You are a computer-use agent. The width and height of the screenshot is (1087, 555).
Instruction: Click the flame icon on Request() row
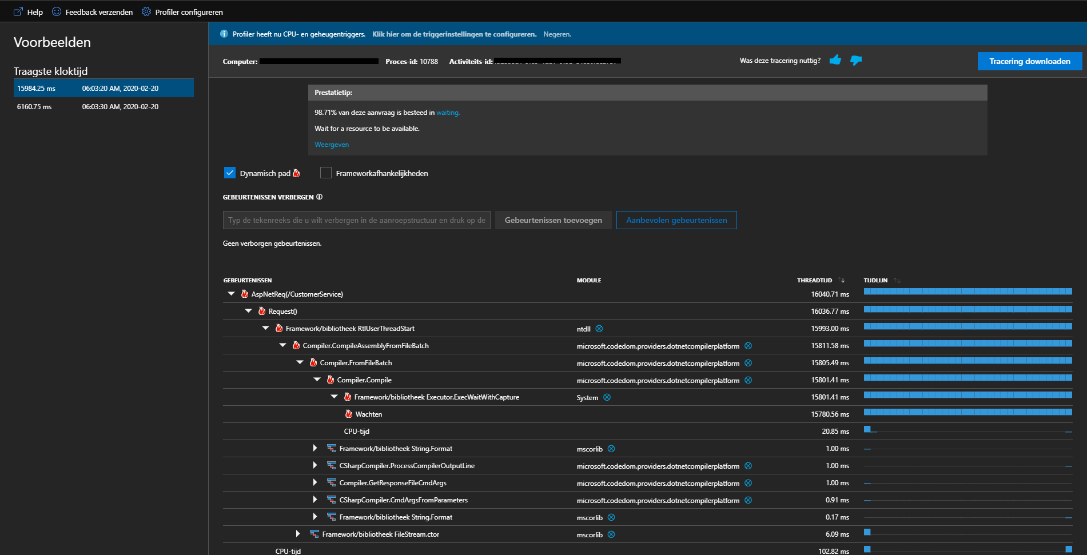(262, 311)
